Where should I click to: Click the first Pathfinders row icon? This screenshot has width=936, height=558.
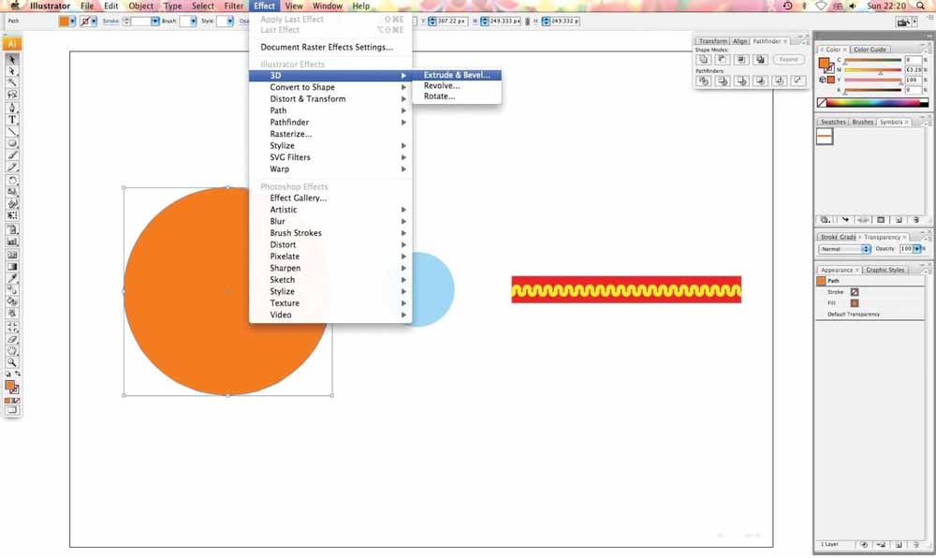(704, 81)
